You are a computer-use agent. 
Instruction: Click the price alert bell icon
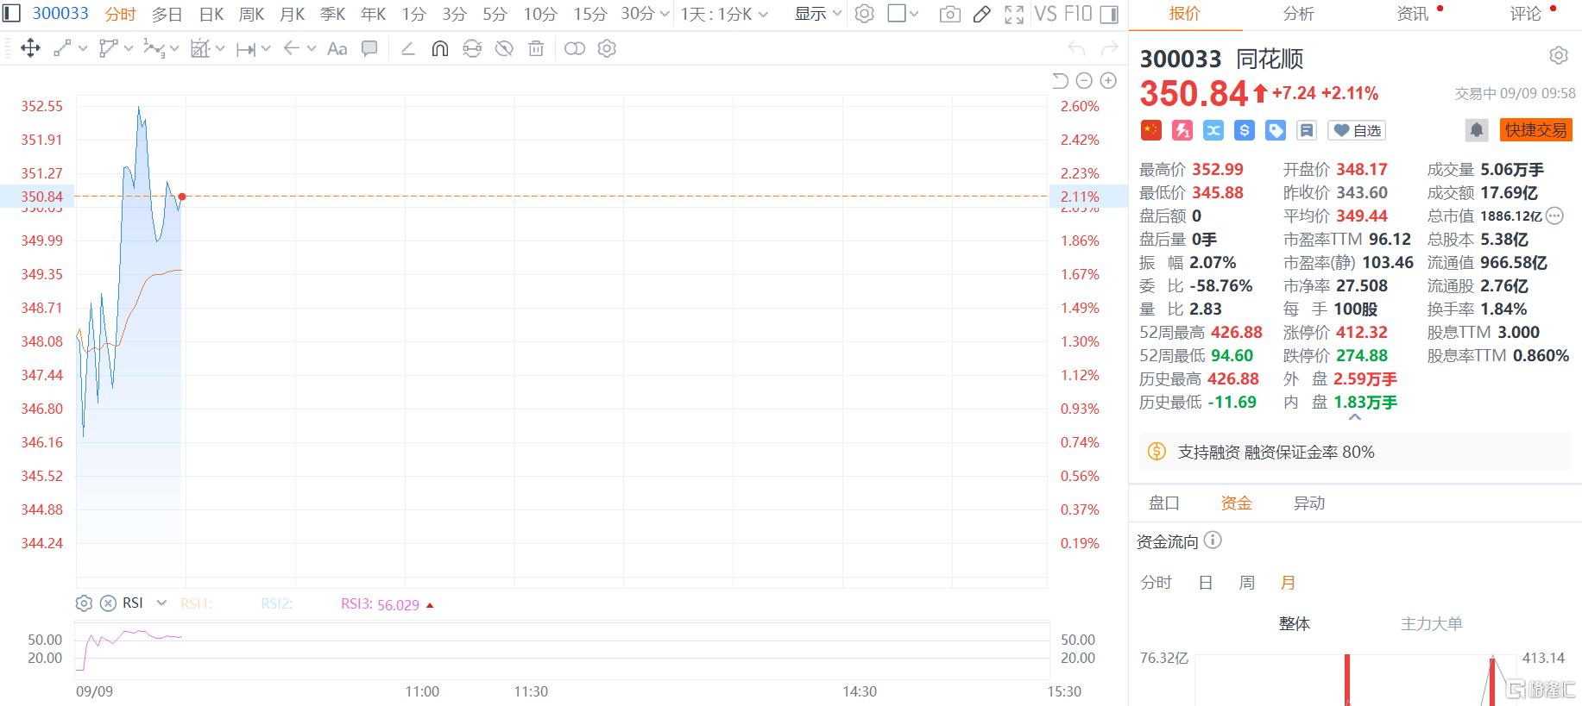point(1476,130)
